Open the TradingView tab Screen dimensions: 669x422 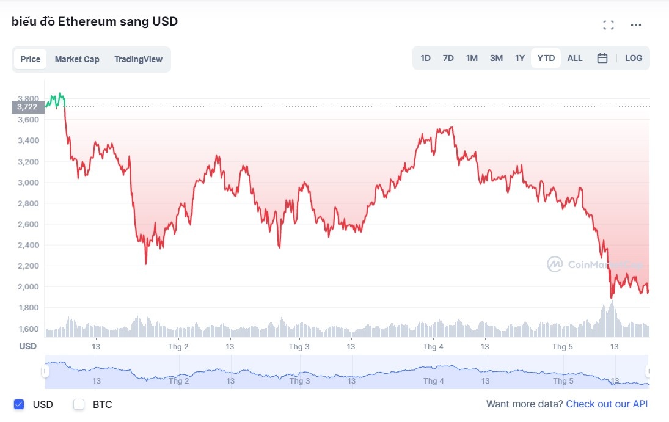[x=137, y=59]
